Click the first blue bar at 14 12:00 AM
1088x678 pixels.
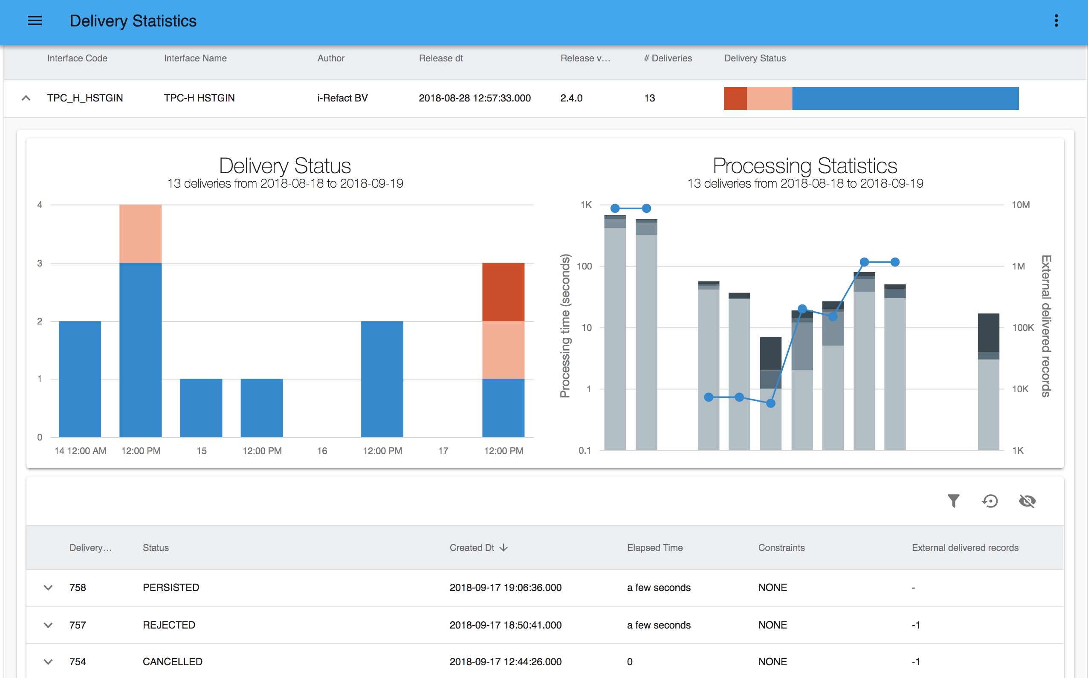(80, 379)
